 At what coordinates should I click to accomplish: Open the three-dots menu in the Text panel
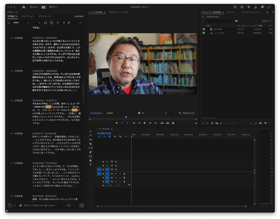tap(80, 23)
